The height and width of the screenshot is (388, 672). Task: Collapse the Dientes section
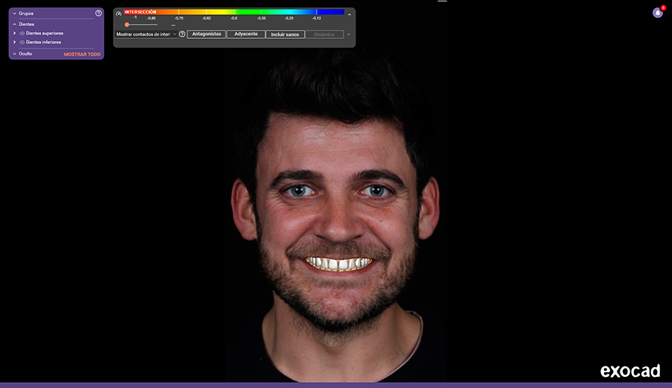pos(14,25)
